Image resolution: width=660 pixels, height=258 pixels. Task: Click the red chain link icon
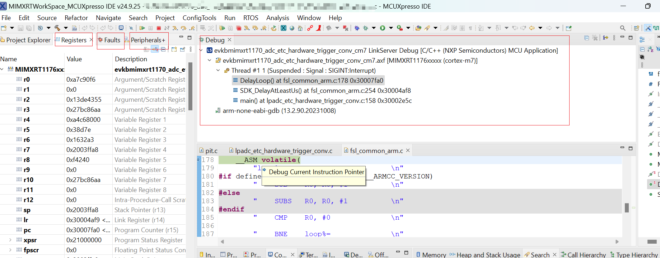click(x=310, y=28)
